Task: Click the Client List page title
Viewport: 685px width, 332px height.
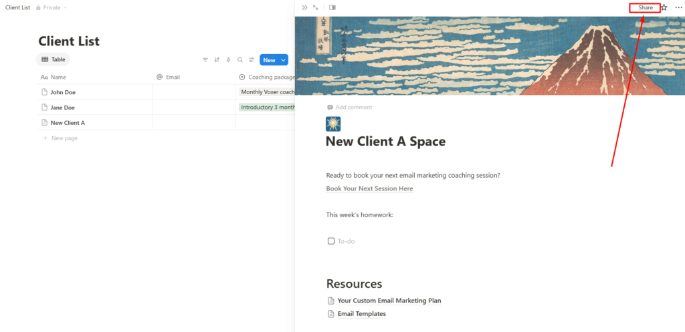Action: [x=69, y=41]
